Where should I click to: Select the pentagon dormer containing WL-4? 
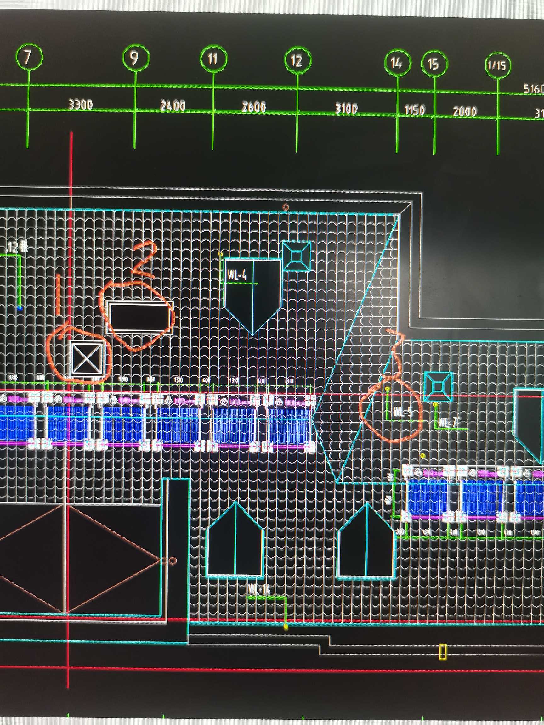pos(252,297)
